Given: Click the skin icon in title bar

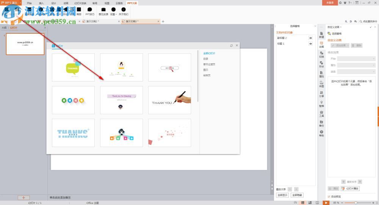Looking at the screenshot, I should [345, 3].
